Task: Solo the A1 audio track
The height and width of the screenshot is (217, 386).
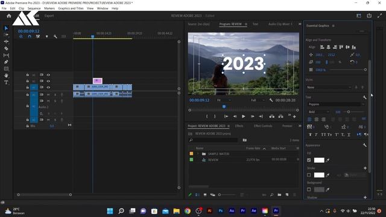Action: (x=55, y=95)
